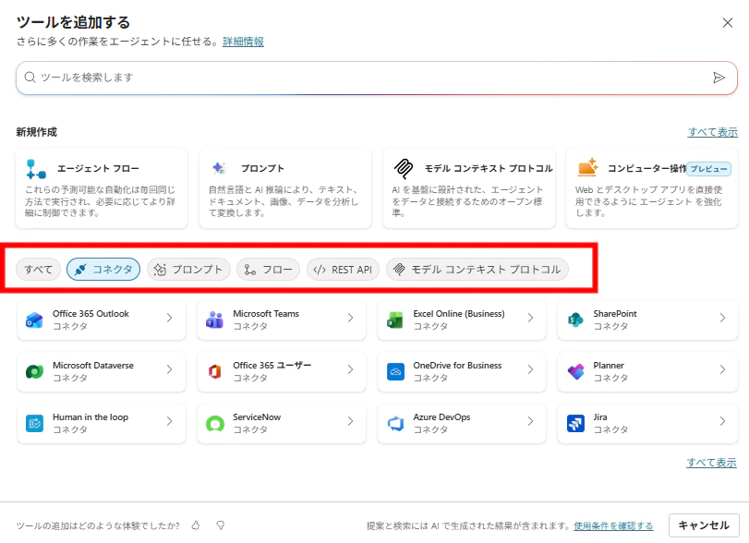
Task: Select the フロー filter chip
Action: (x=269, y=270)
